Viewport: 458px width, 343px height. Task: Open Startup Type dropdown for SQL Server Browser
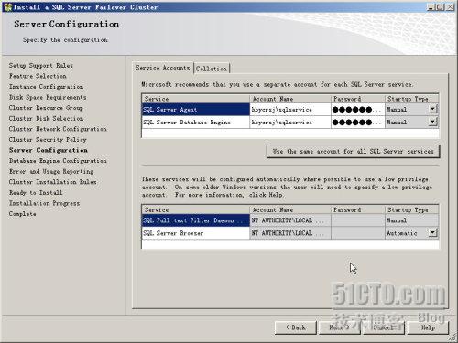pos(432,233)
